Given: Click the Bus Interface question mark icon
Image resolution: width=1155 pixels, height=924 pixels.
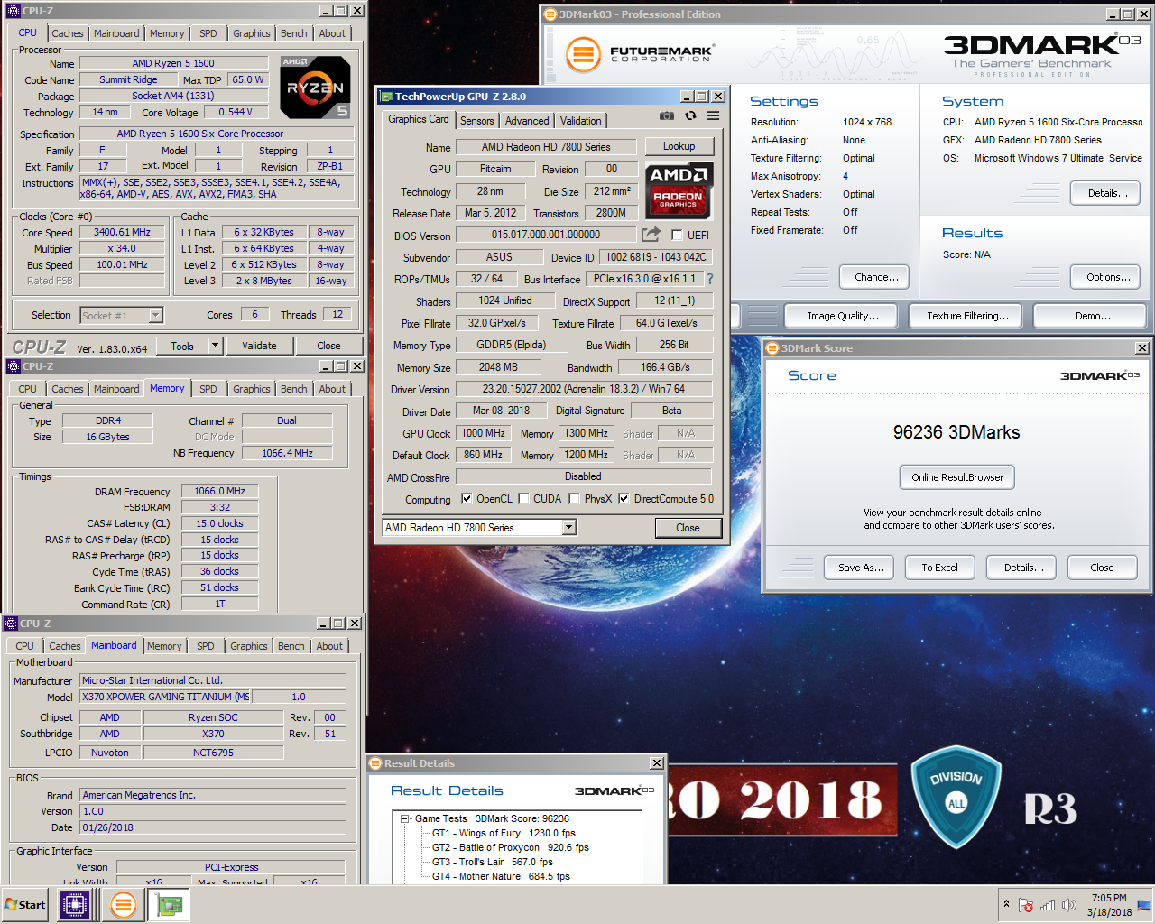Looking at the screenshot, I should point(710,279).
